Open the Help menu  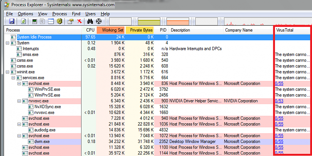point(105,14)
